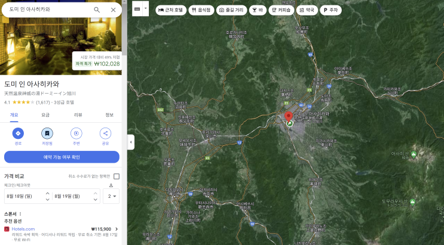444x245 pixels.
Task: Collapse the side panel with arrow handle
Action: (x=130, y=142)
